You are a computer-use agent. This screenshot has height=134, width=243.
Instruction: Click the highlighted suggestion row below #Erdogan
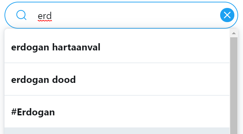(x=117, y=131)
